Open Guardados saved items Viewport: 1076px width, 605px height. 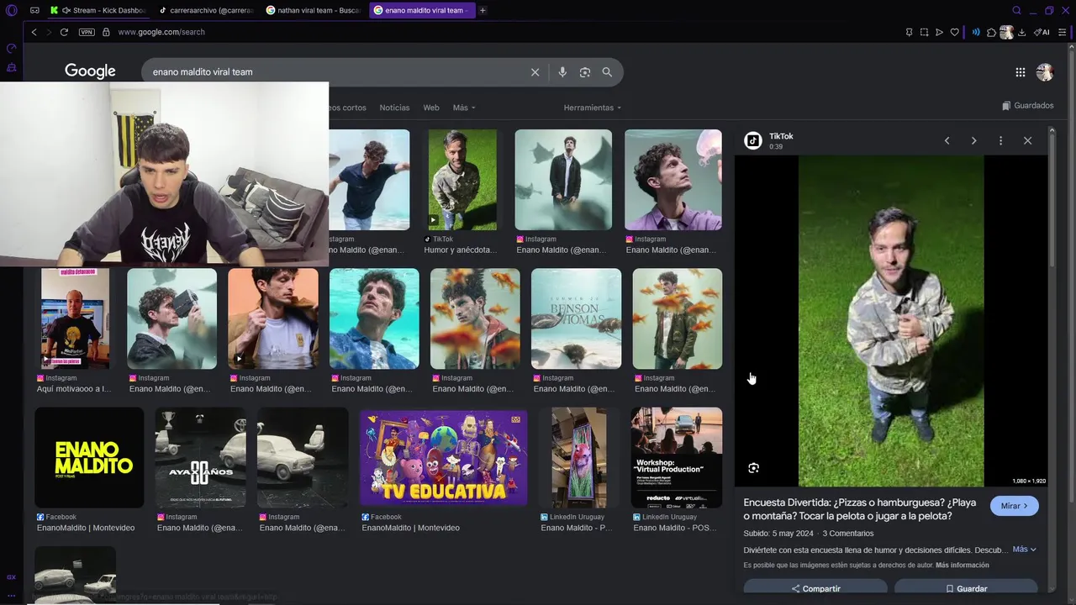click(x=1028, y=106)
